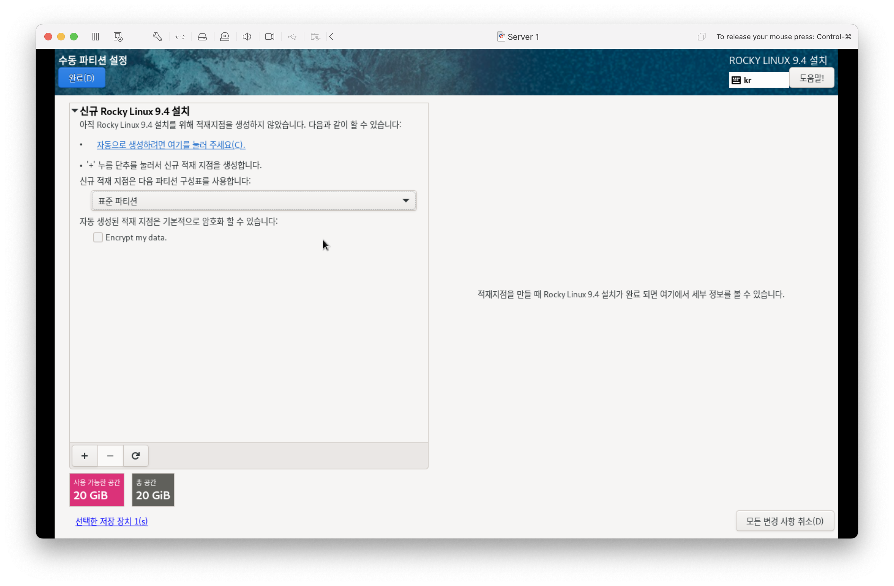Pause the virtual machine

coord(95,36)
